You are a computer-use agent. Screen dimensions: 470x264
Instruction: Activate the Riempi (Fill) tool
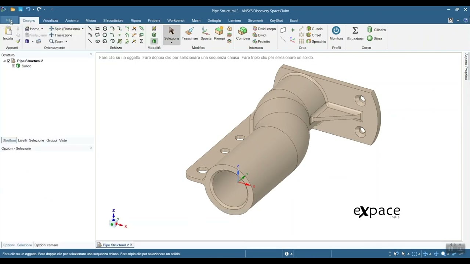(219, 33)
